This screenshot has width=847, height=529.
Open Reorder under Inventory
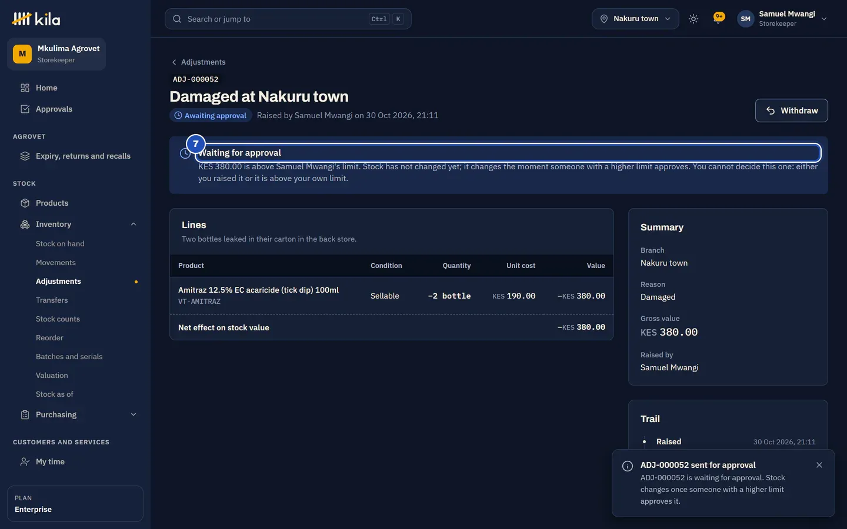(49, 337)
